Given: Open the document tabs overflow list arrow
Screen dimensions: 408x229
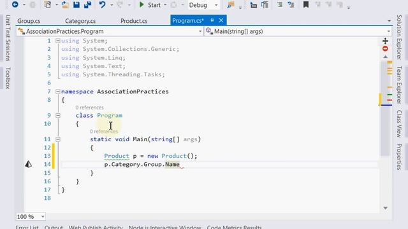Looking at the screenshot, I should (x=390, y=21).
